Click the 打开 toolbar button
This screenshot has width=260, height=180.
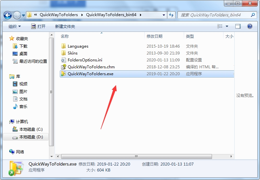(38, 26)
